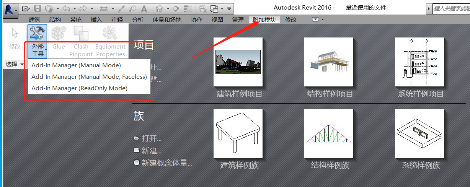
Task: Switch to the 结构 ribbon tab
Action: click(x=55, y=20)
